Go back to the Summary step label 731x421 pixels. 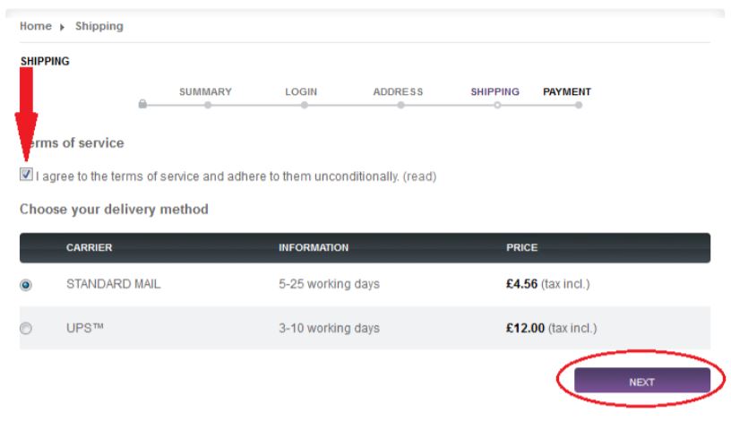point(205,91)
